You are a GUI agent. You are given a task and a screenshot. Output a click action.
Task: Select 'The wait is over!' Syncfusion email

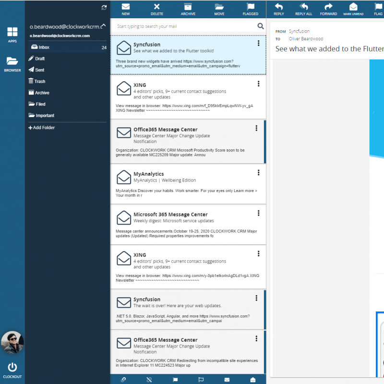coord(188,310)
